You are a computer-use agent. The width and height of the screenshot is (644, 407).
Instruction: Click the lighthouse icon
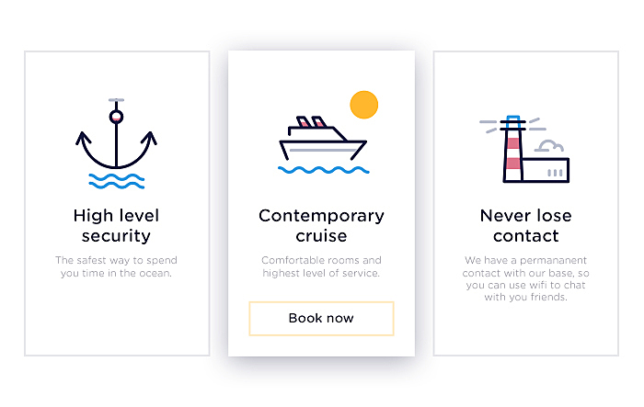524,150
